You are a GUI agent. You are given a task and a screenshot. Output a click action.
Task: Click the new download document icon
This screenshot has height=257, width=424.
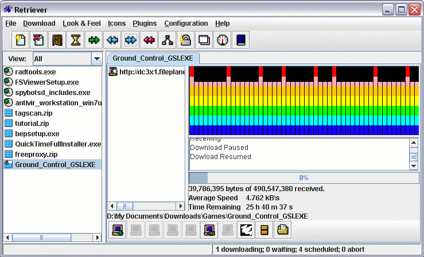pos(21,40)
